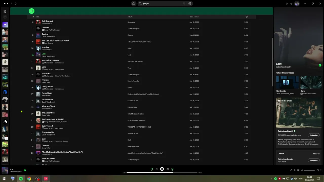Seek in the song progress bar
324x182 pixels.
[162, 172]
